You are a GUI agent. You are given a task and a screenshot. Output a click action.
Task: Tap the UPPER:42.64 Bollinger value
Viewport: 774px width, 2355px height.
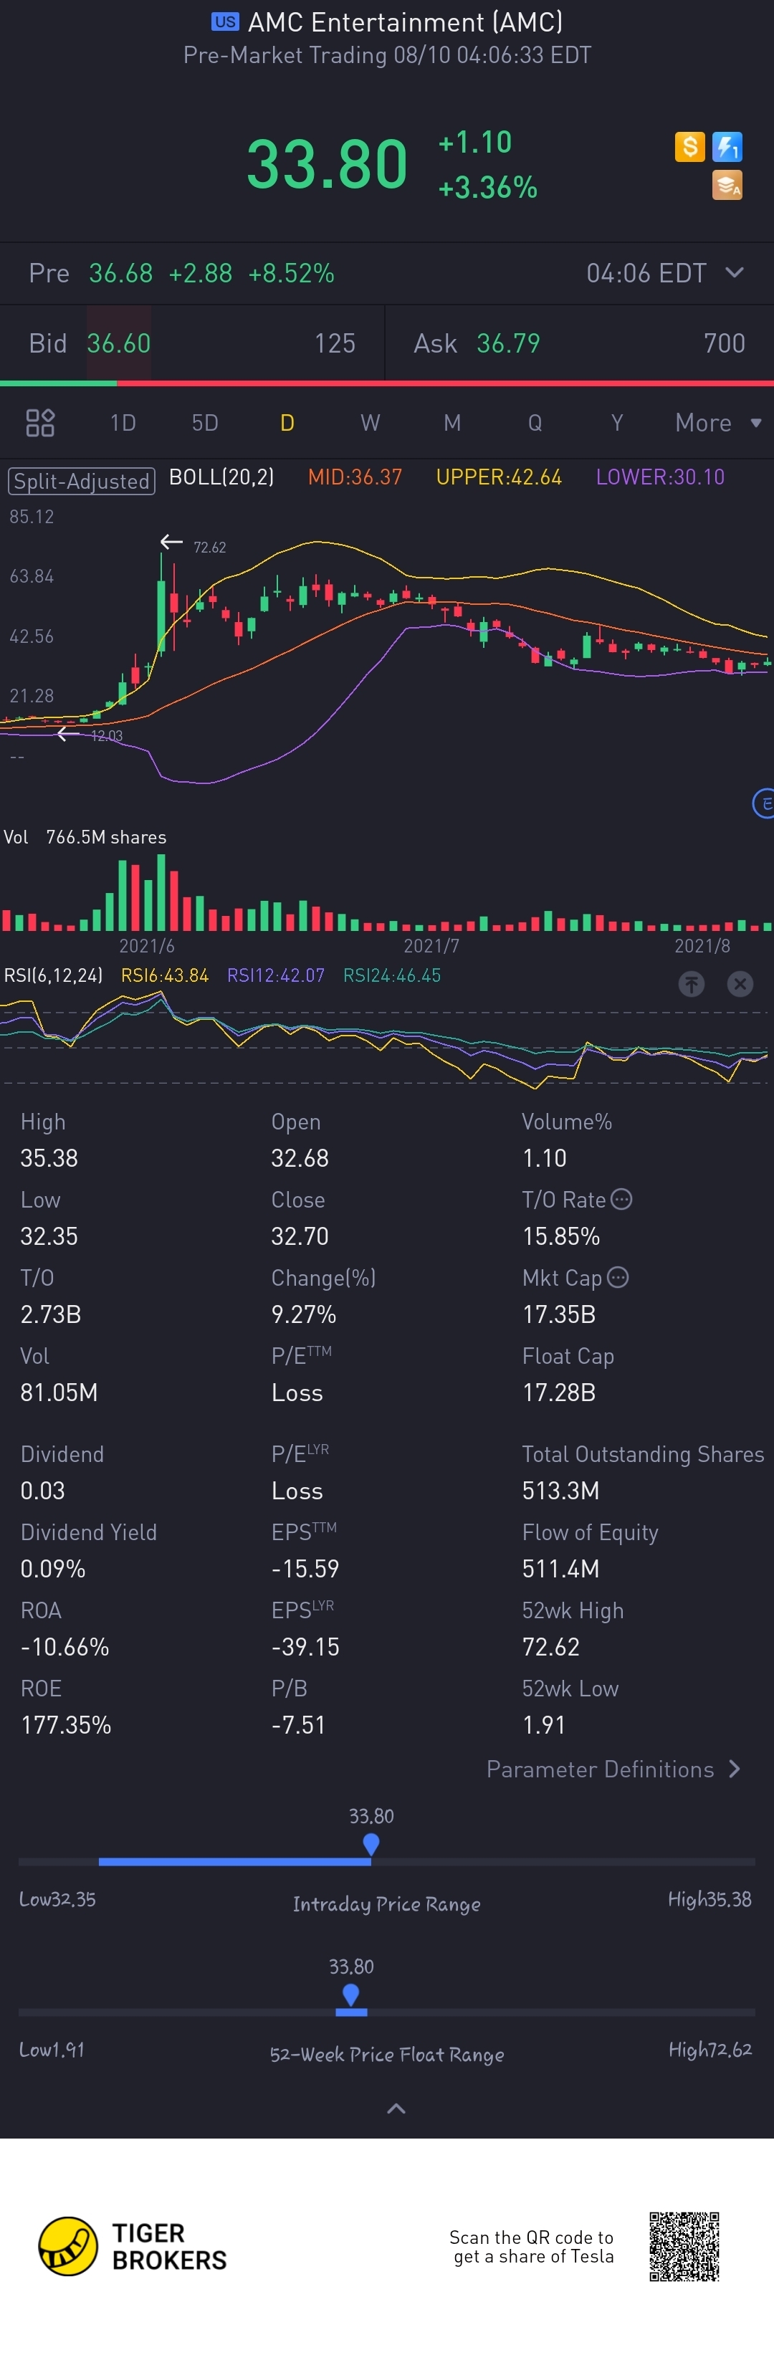click(499, 477)
